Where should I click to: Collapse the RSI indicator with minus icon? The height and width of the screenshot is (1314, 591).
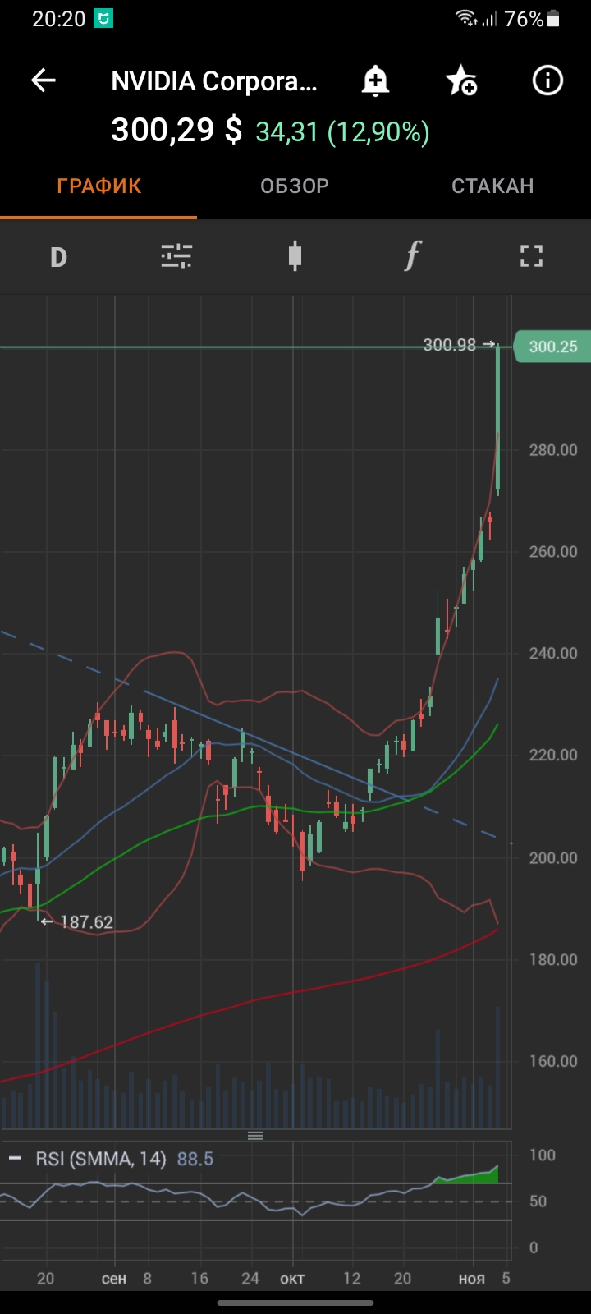coord(15,1159)
